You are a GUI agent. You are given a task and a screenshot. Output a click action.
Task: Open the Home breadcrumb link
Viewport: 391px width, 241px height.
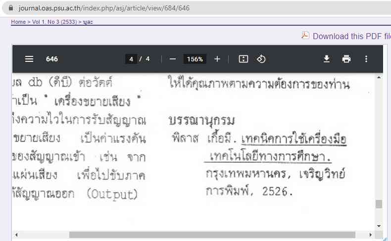[x=18, y=22]
